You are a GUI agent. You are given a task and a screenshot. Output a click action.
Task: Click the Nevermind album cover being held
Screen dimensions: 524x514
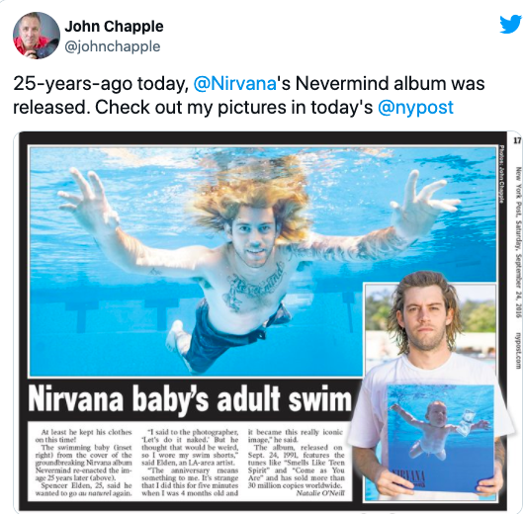(x=441, y=439)
